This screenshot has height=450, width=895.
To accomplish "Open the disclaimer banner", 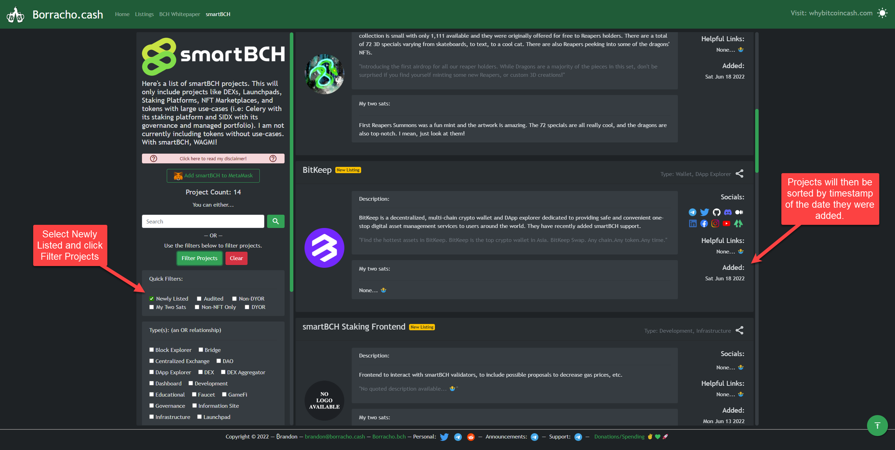I will [213, 158].
